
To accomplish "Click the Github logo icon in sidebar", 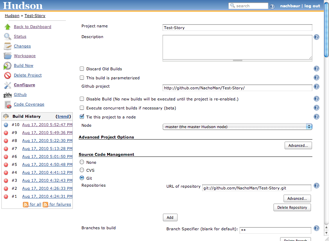I will point(8,95).
